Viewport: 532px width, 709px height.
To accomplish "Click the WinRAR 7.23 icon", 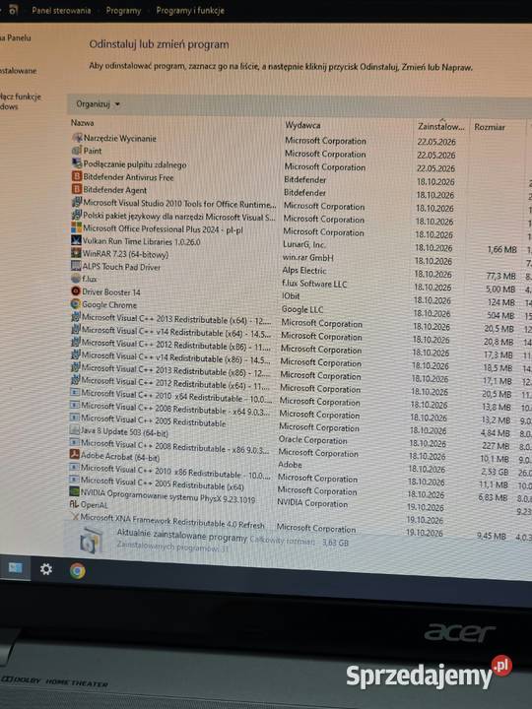I will point(76,253).
